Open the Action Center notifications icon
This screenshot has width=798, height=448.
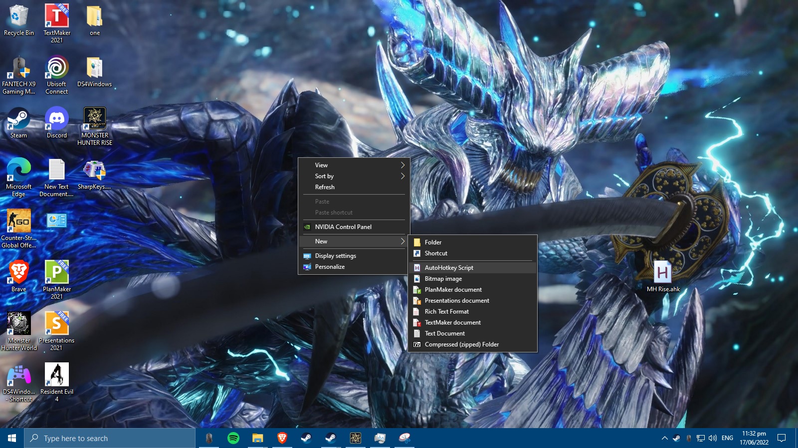click(782, 438)
